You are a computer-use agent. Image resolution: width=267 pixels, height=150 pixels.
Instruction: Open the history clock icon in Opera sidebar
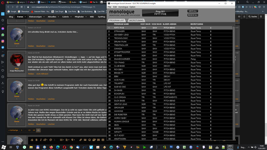pyautogui.click(x=3, y=77)
